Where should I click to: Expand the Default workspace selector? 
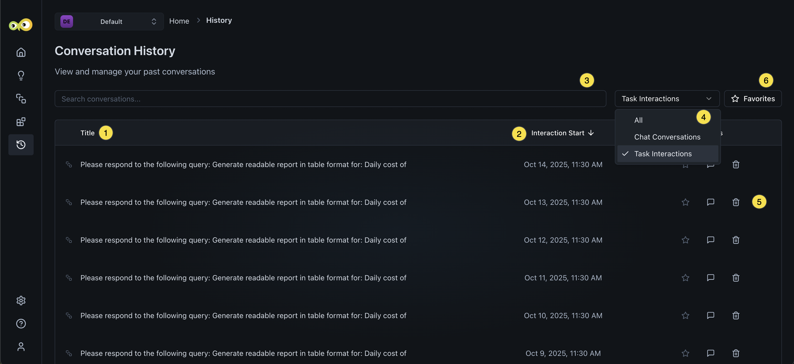tap(109, 22)
